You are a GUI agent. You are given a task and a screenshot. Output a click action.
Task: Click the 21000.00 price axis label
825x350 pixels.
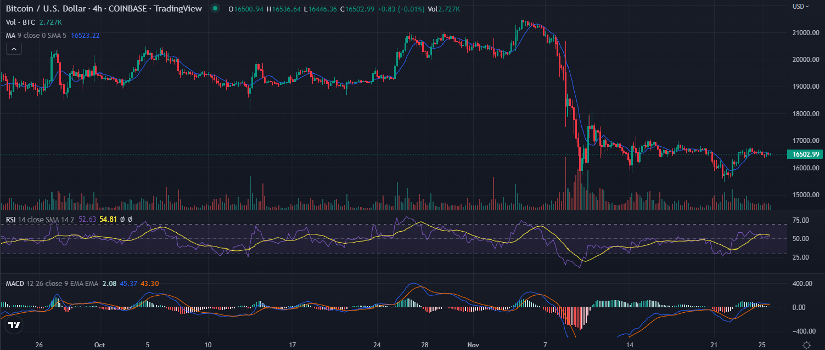(806, 33)
